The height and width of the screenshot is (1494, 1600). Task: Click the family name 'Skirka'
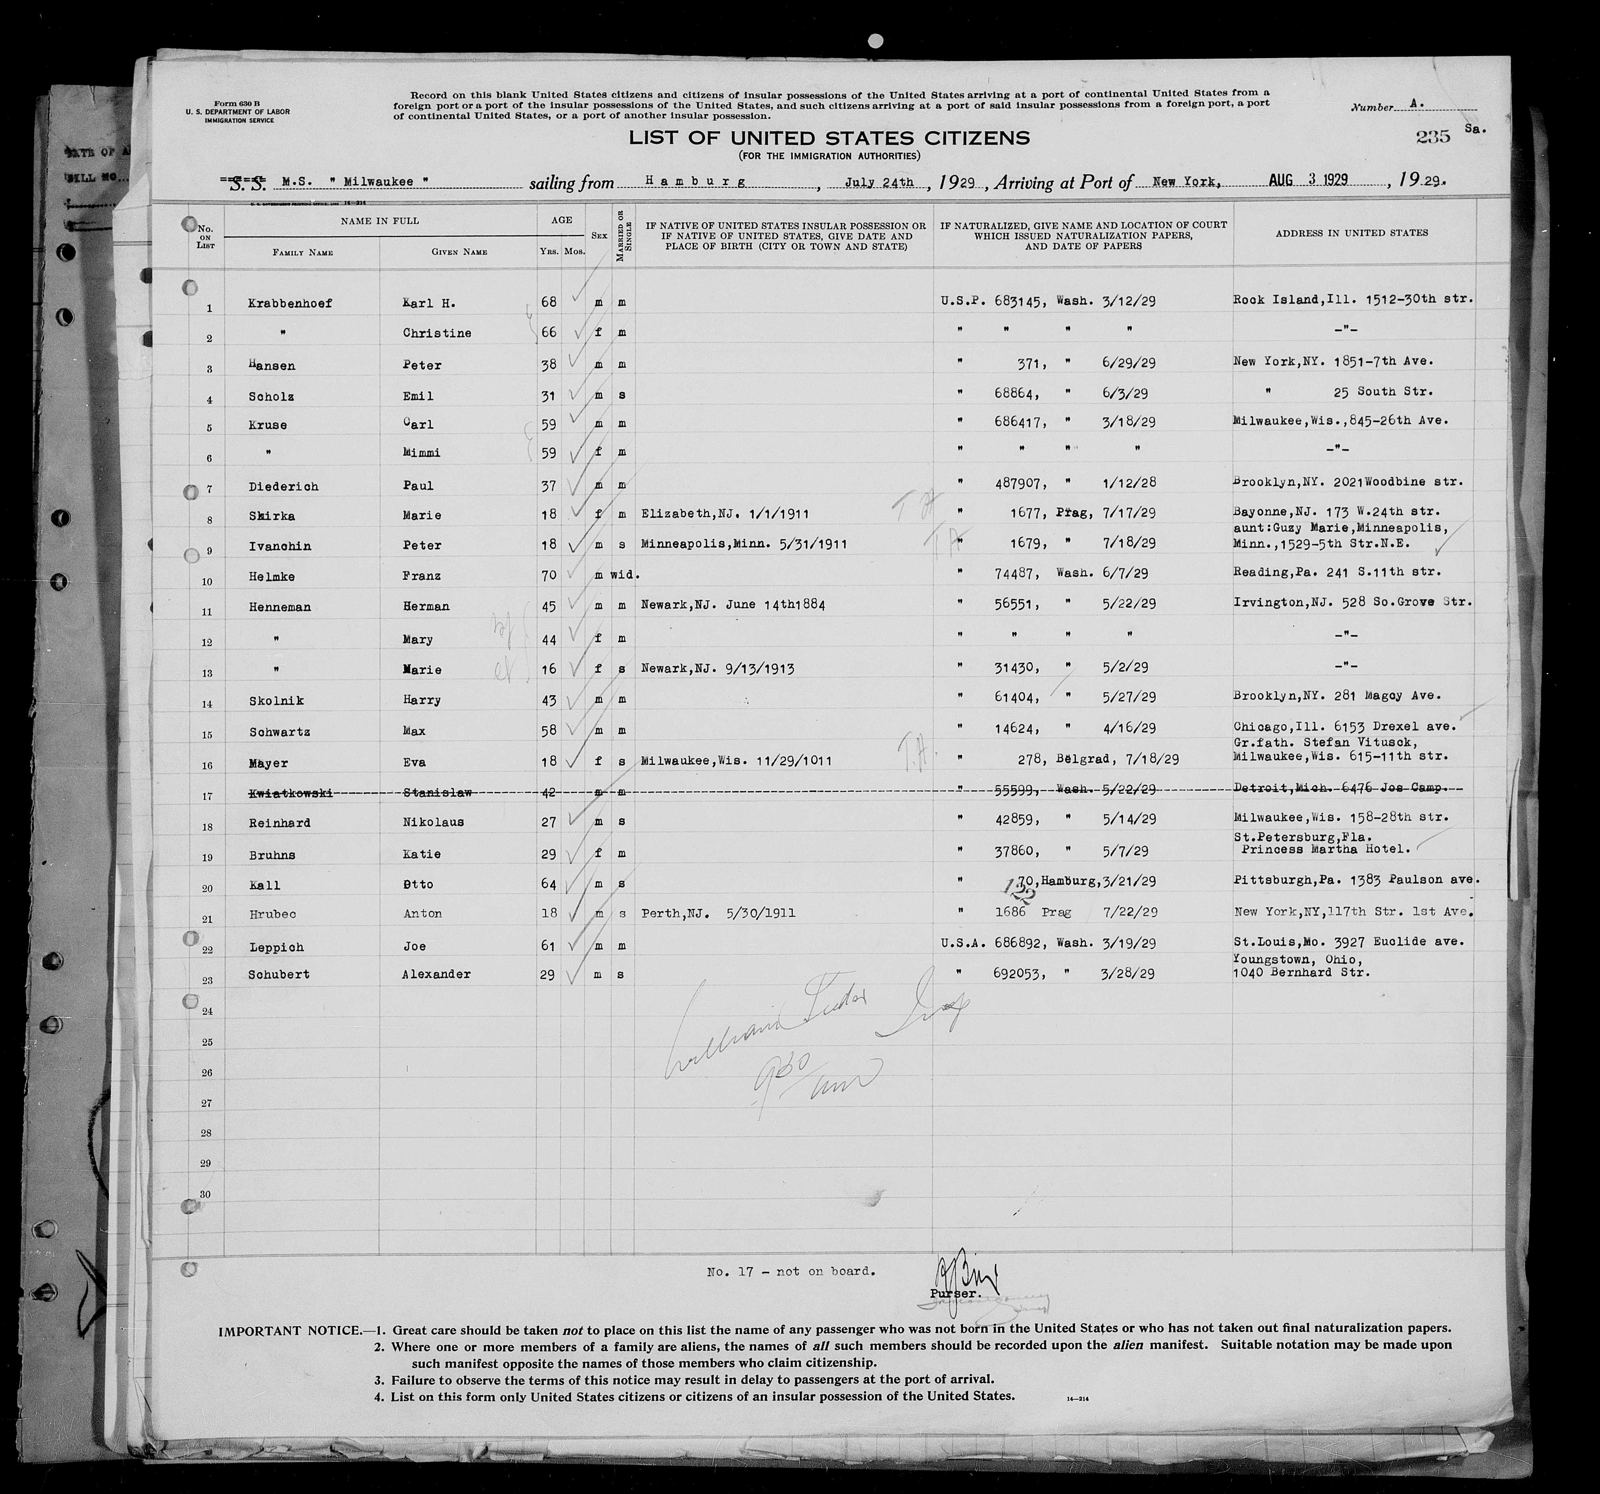coord(272,516)
